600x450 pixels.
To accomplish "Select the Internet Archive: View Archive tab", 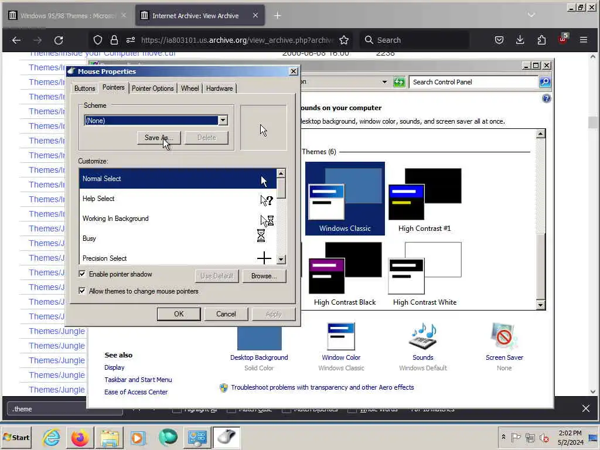I will pos(200,16).
